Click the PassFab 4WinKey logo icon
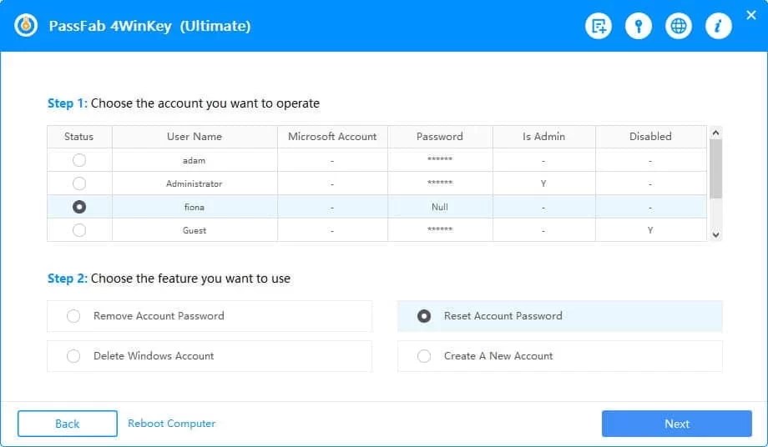The image size is (768, 447). [x=26, y=25]
